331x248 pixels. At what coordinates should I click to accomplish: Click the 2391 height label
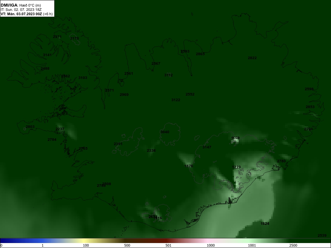point(118,144)
